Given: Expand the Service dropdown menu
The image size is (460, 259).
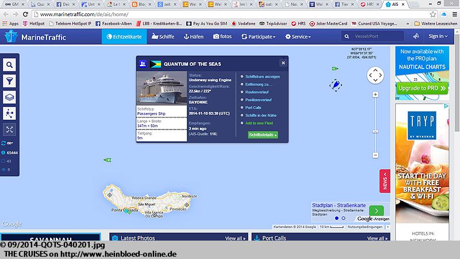Looking at the screenshot, I should [x=298, y=37].
